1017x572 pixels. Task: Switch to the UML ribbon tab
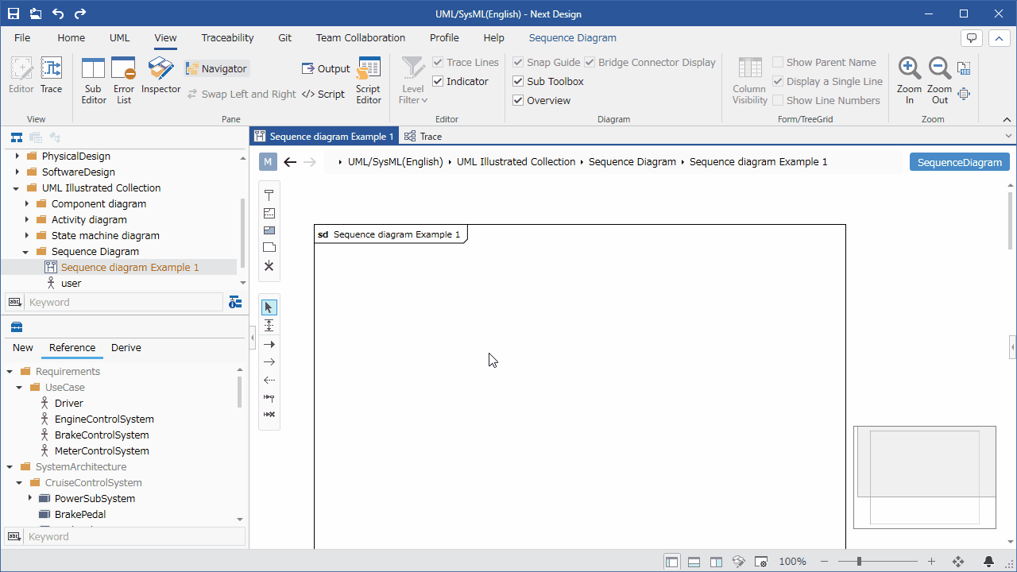pyautogui.click(x=120, y=37)
